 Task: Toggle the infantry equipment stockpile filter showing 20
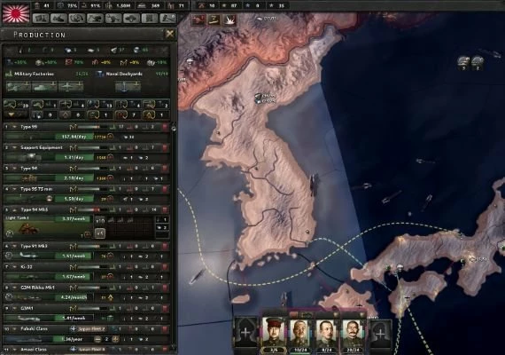[16, 105]
